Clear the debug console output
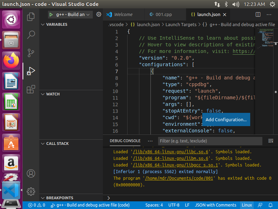Screen dimensions: 278x209 (x=271, y=141)
